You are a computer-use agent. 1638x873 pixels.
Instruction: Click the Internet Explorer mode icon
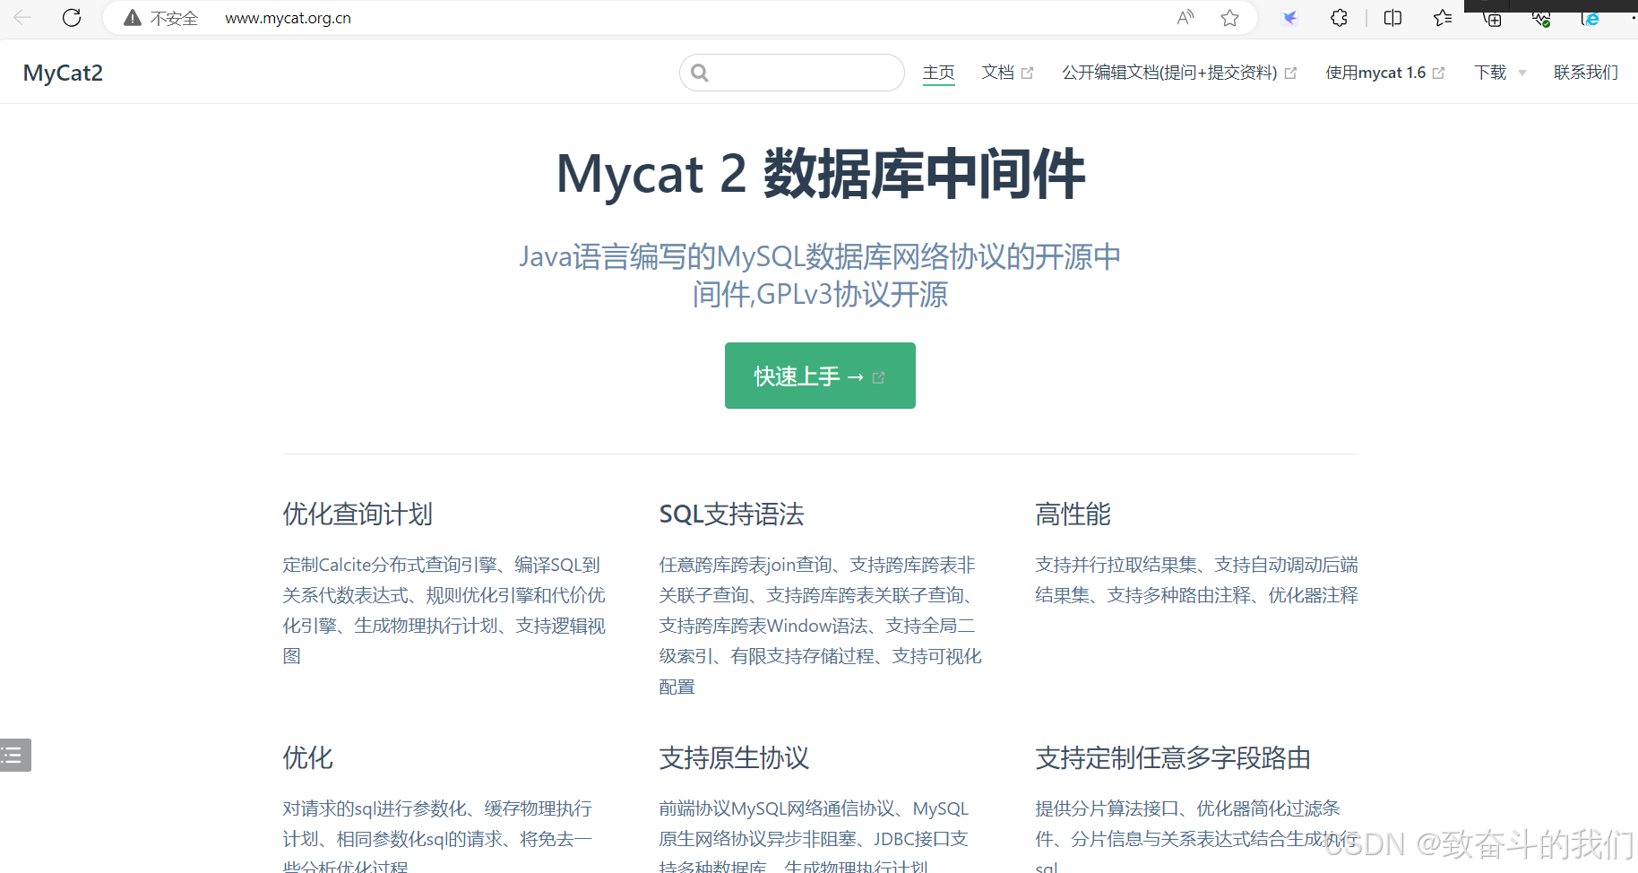[x=1591, y=19]
